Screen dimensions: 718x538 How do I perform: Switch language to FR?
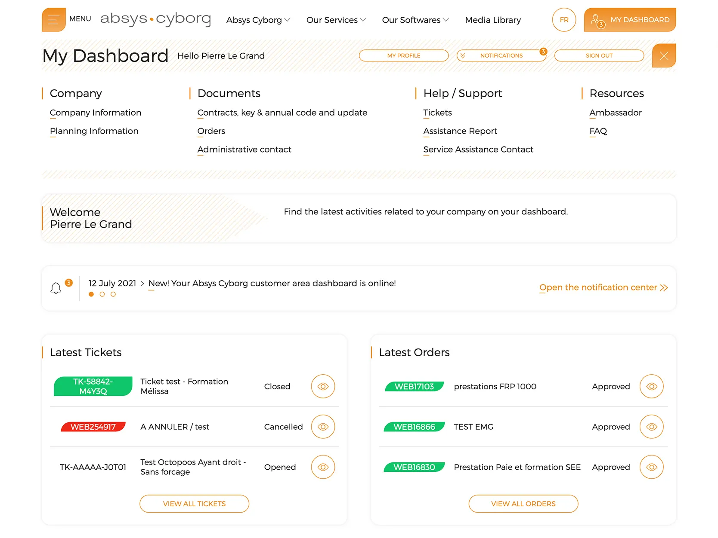coord(564,20)
